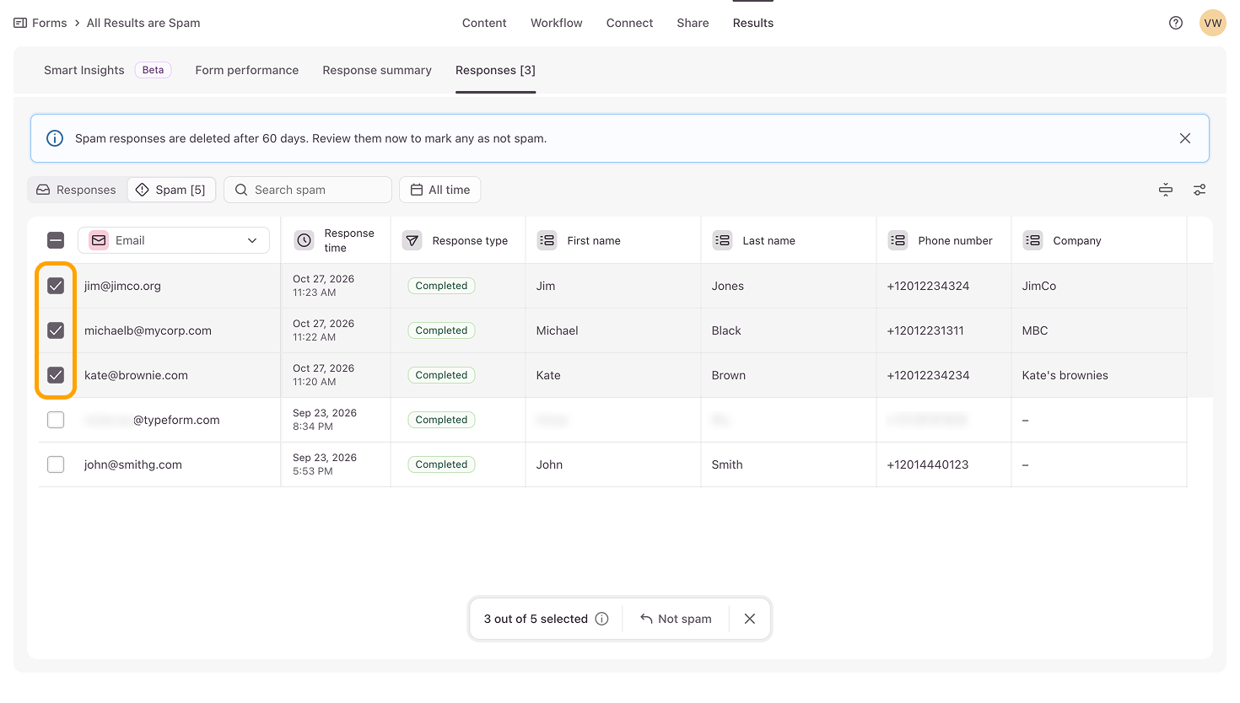Viewport: 1240px width, 703px height.
Task: Click the First name column icon
Action: (547, 240)
